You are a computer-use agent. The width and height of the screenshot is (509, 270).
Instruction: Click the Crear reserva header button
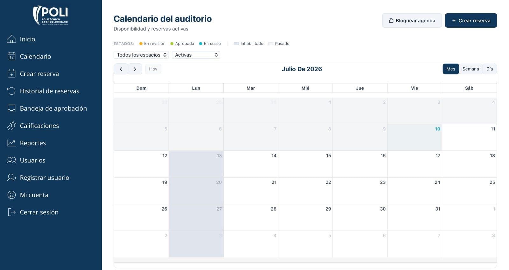tap(471, 20)
